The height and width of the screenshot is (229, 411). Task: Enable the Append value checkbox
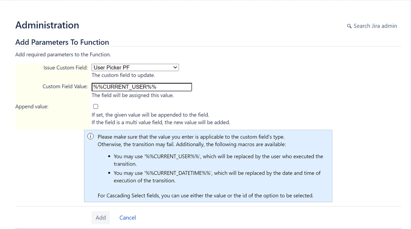coord(96,107)
